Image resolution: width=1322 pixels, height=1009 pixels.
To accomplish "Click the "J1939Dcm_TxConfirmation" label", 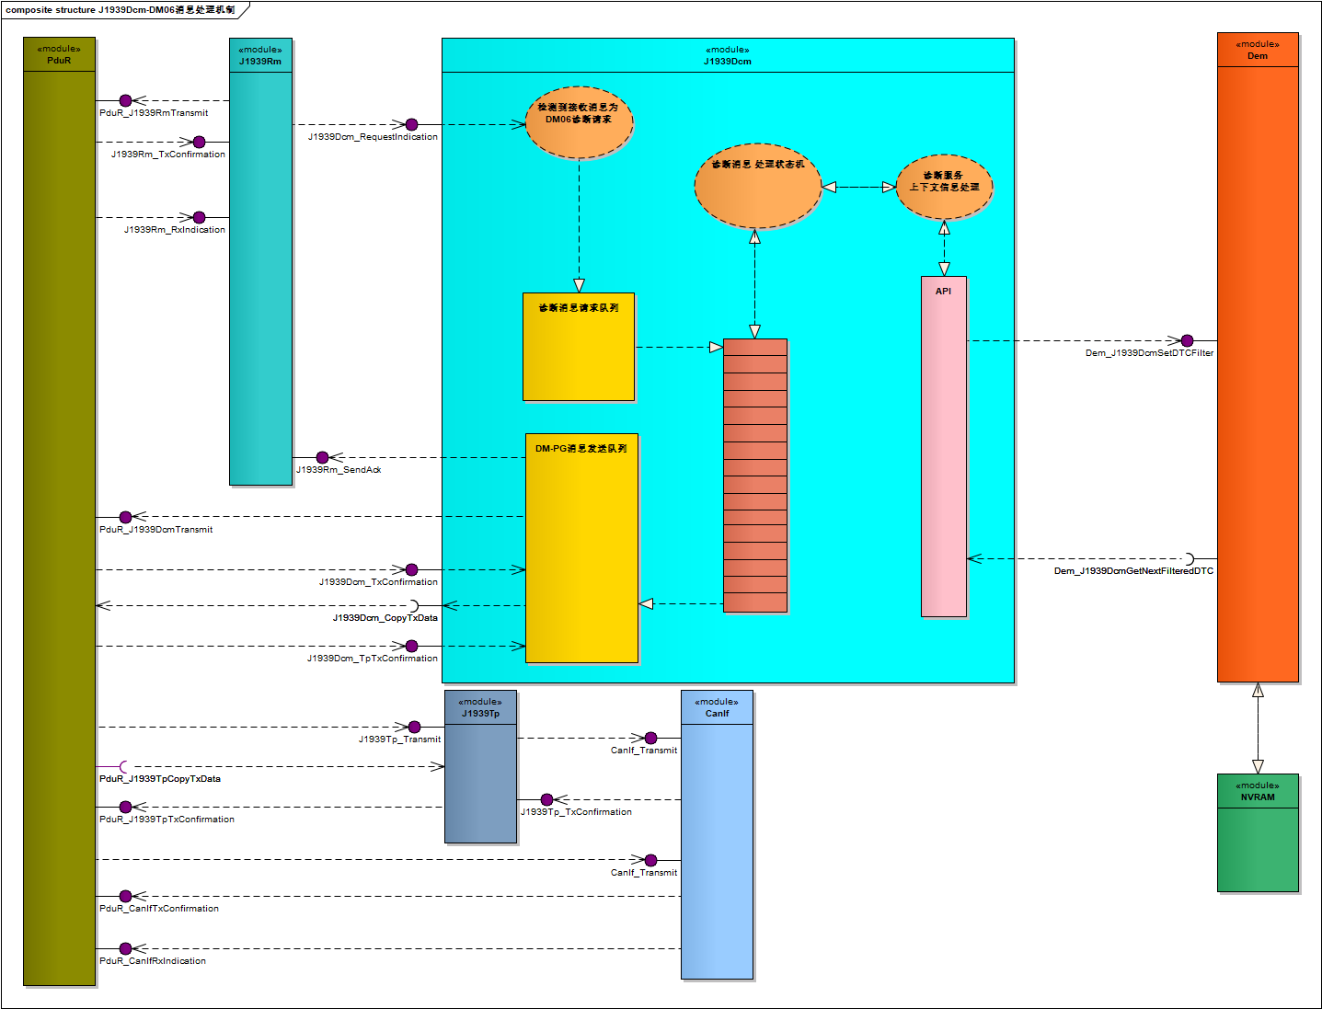I will [378, 582].
